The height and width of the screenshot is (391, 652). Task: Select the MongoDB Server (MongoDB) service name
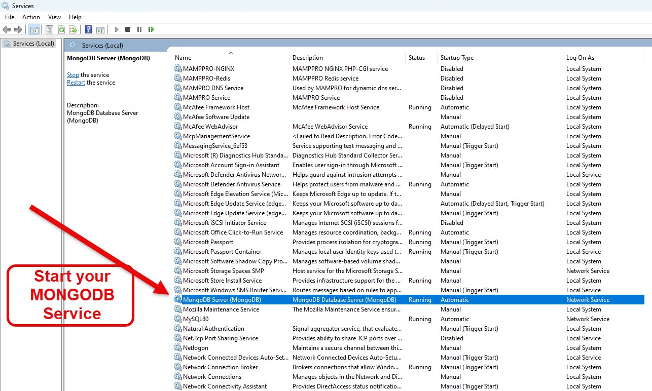coord(222,300)
